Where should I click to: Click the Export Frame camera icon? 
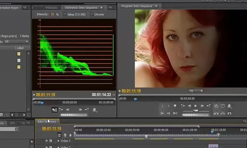229,113
